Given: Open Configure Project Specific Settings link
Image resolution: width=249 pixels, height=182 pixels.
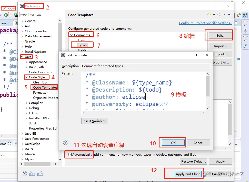Looking at the screenshot, I should (x=206, y=23).
